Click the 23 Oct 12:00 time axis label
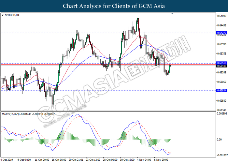Screen dimensions: 228x163 click(x=93, y=160)
